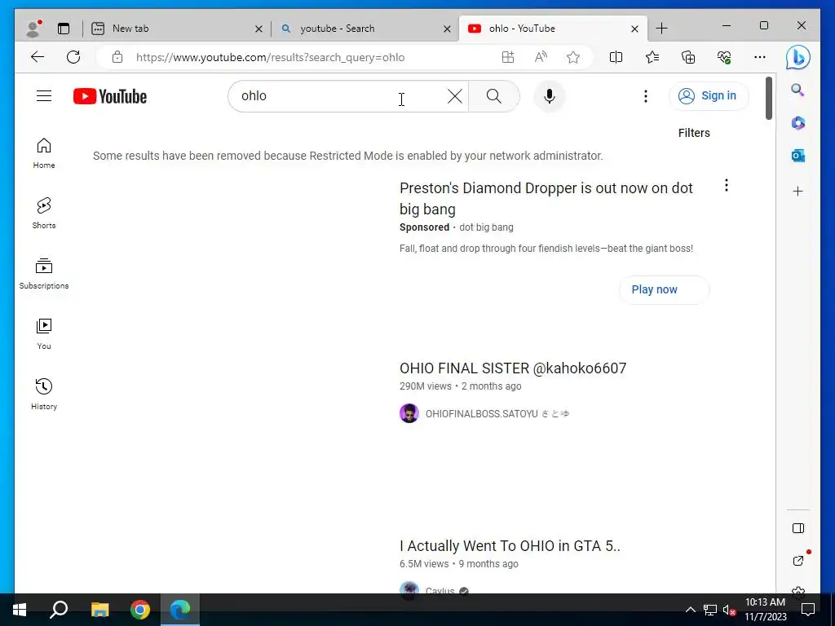
Task: Clear the search box with X
Action: coord(455,96)
